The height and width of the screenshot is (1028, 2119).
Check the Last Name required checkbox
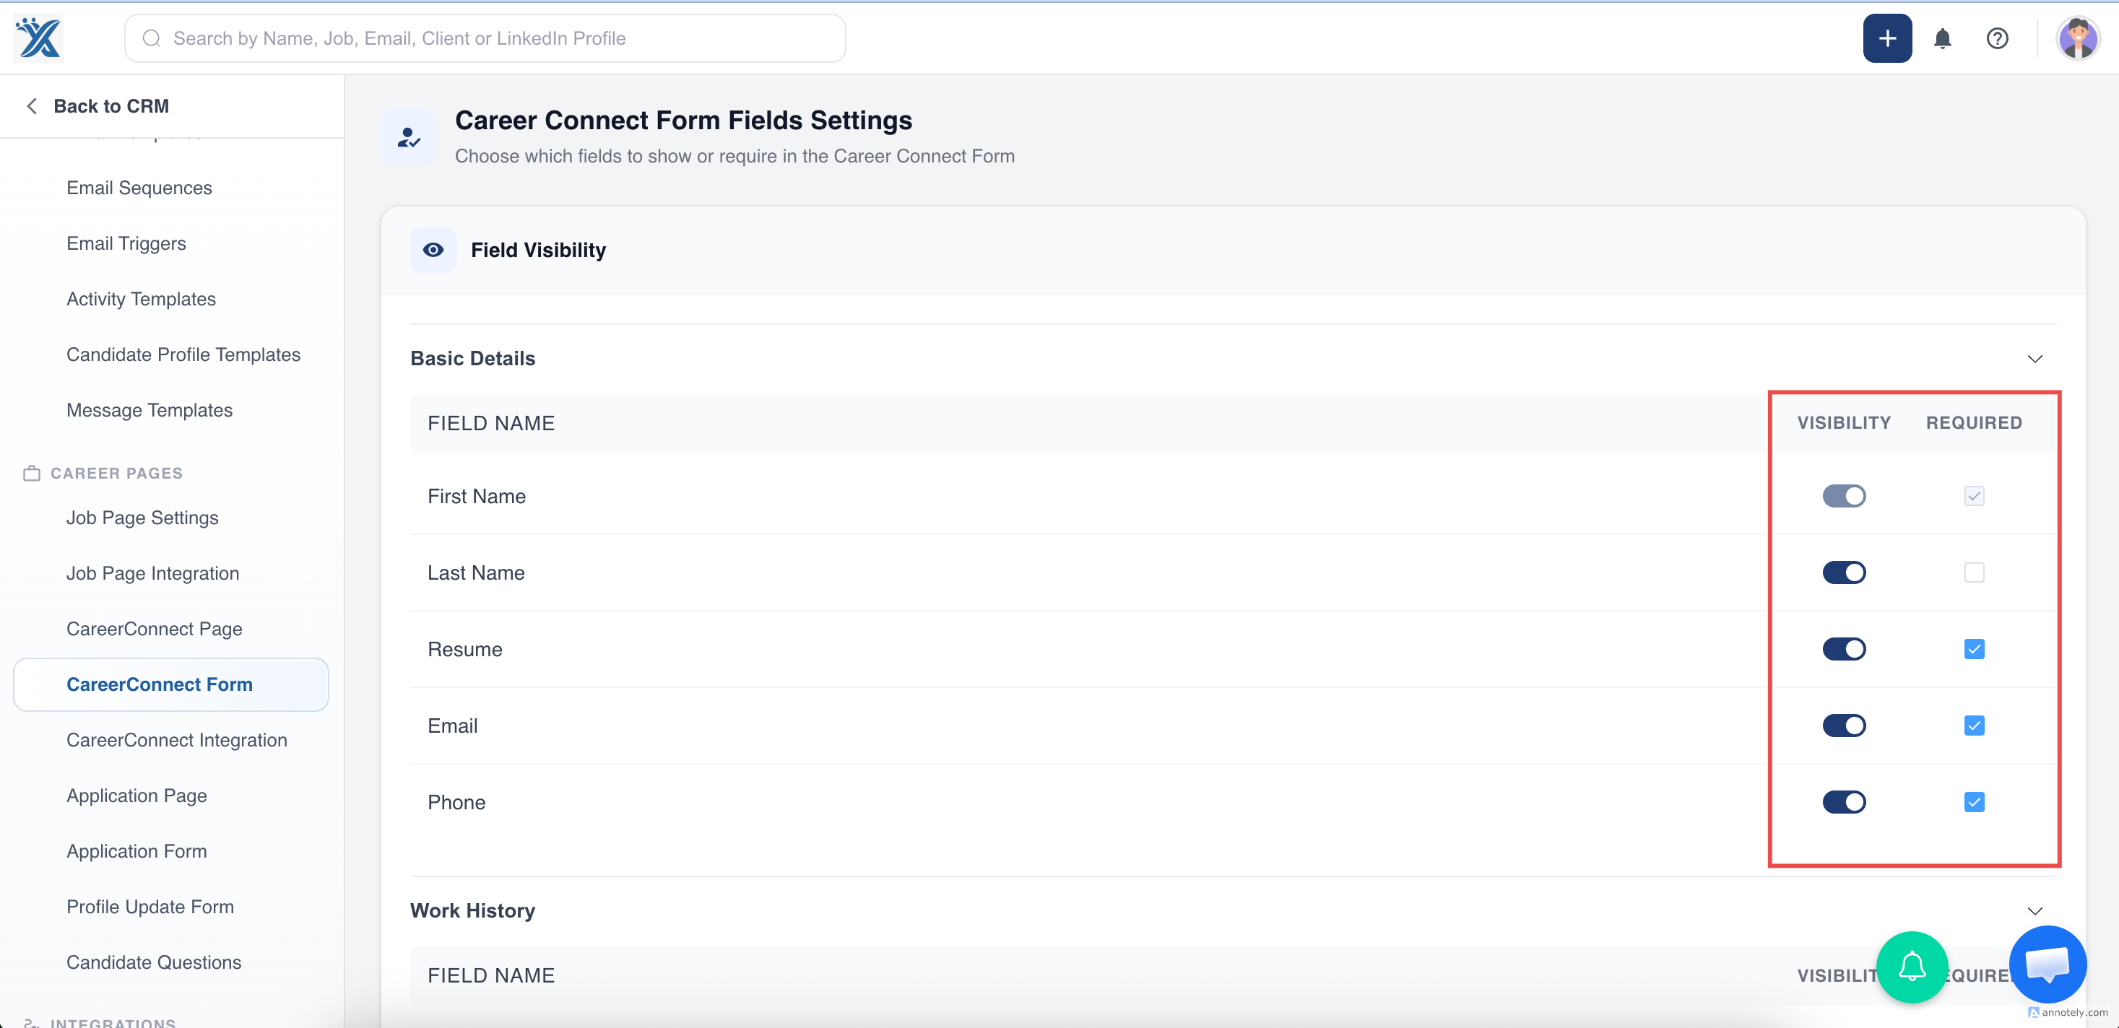[x=1973, y=572]
